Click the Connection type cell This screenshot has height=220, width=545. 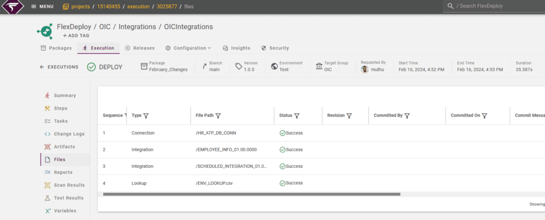[x=143, y=133]
